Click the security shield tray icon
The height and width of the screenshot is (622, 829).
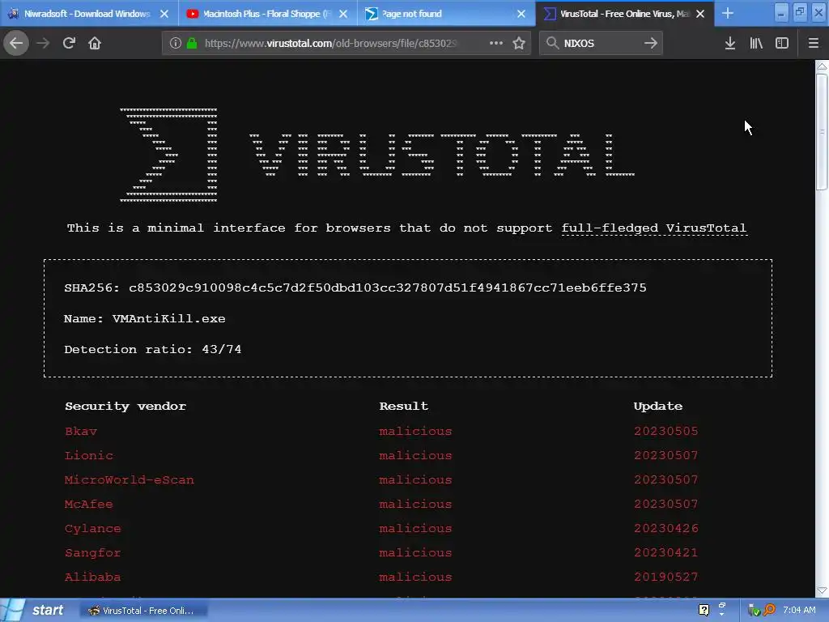[754, 610]
